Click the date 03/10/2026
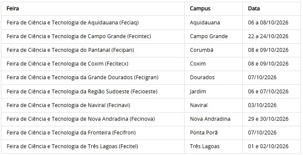This screenshot has width=303, height=155. 262,105
